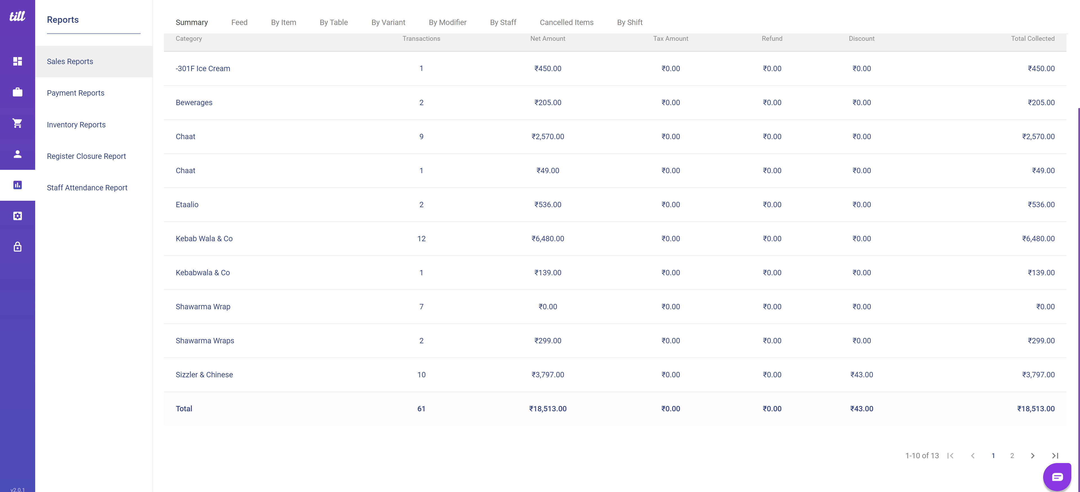This screenshot has width=1080, height=492.
Task: Go to next page arrow
Action: 1033,455
